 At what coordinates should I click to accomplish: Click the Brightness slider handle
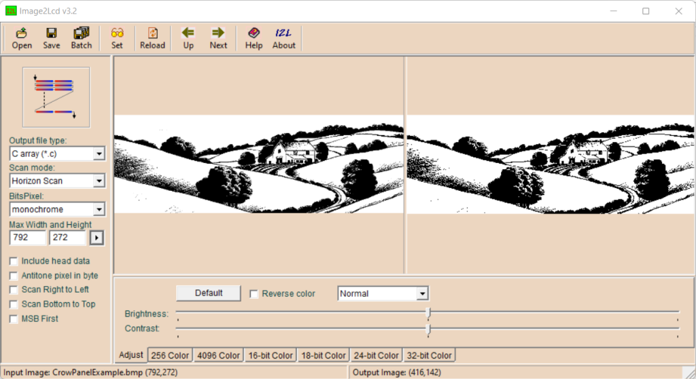[x=428, y=313]
